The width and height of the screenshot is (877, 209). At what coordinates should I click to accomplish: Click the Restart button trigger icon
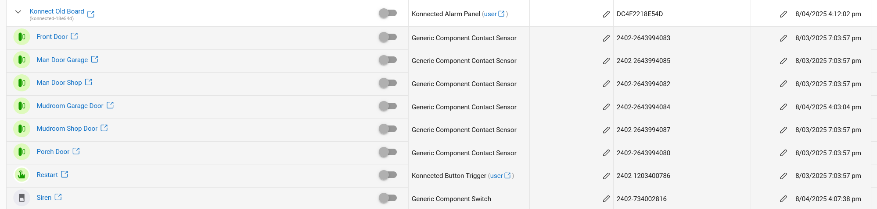click(22, 175)
